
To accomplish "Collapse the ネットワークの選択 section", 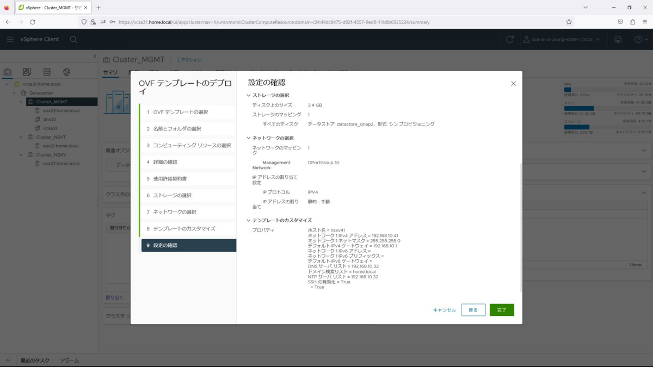I will 249,138.
